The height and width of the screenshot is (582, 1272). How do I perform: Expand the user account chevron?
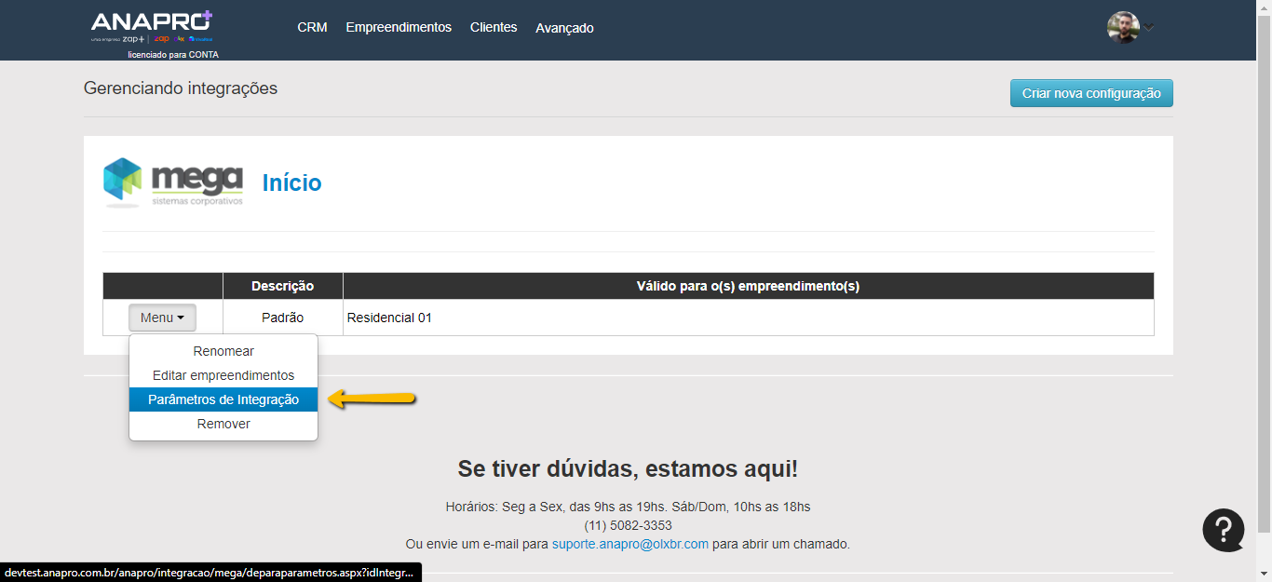click(1149, 28)
